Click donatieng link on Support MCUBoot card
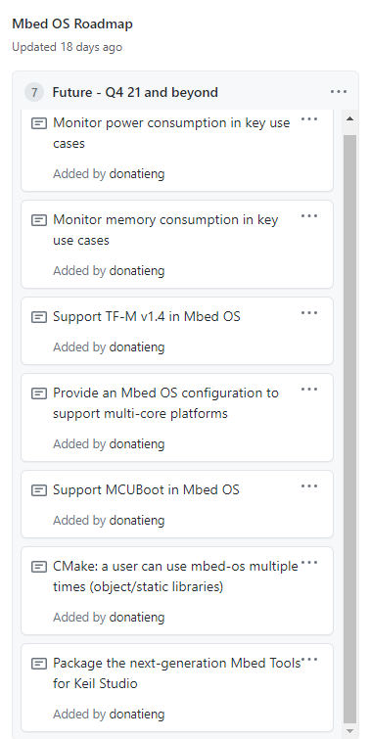Viewport: 370px width, 739px height. [137, 521]
